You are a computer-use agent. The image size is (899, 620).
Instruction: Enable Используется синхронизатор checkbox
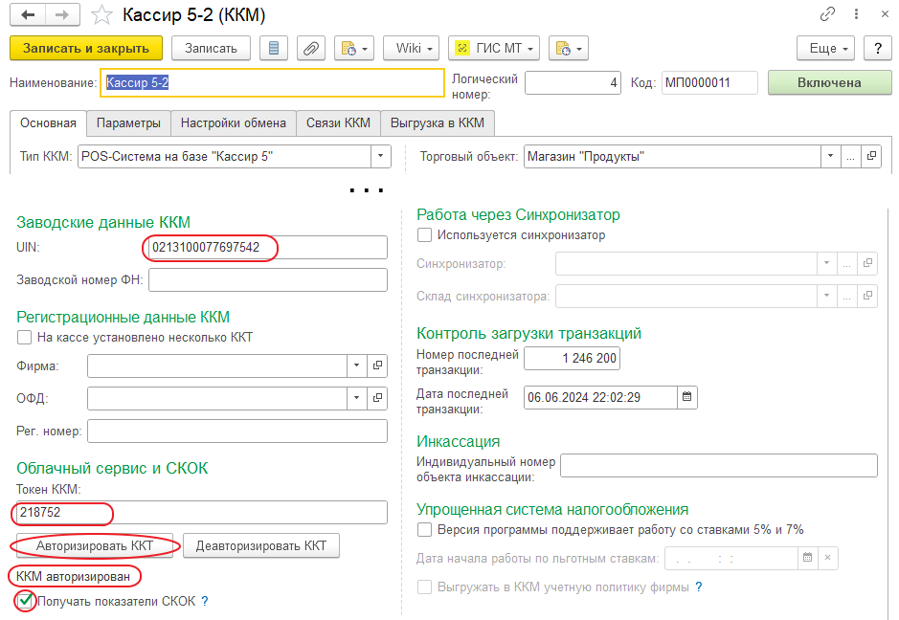pyautogui.click(x=425, y=234)
